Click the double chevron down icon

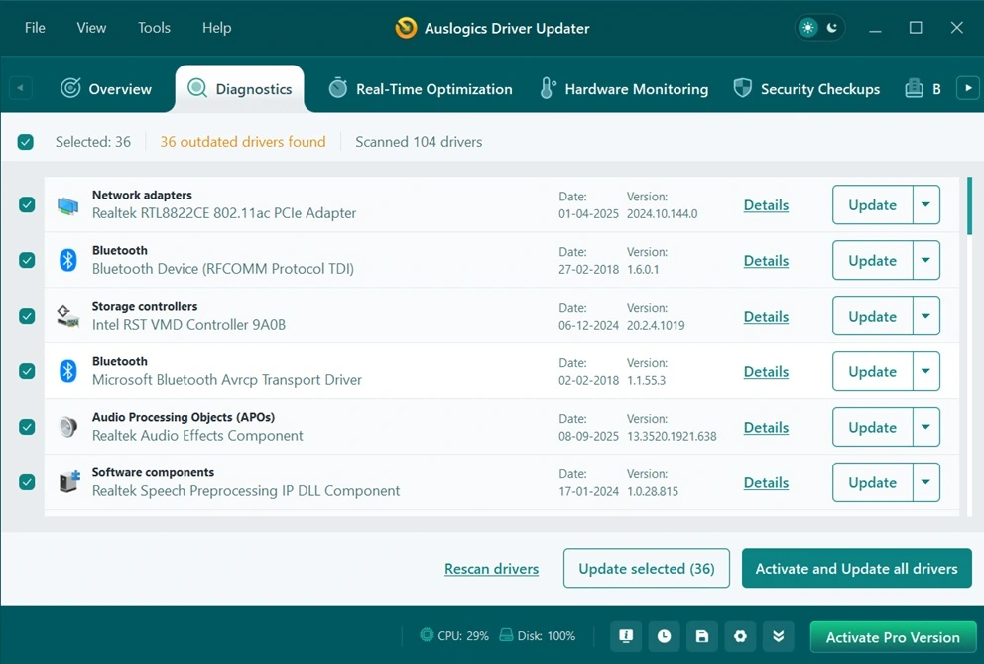point(779,636)
